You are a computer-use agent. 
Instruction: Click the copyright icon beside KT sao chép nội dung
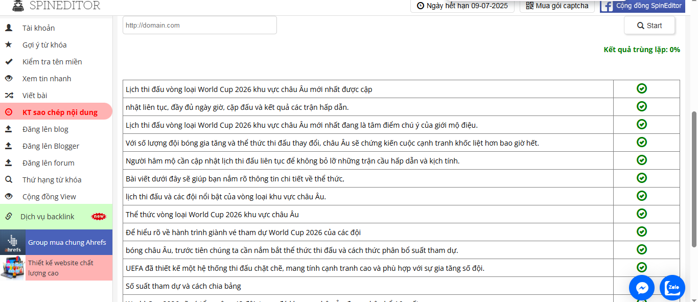click(9, 112)
